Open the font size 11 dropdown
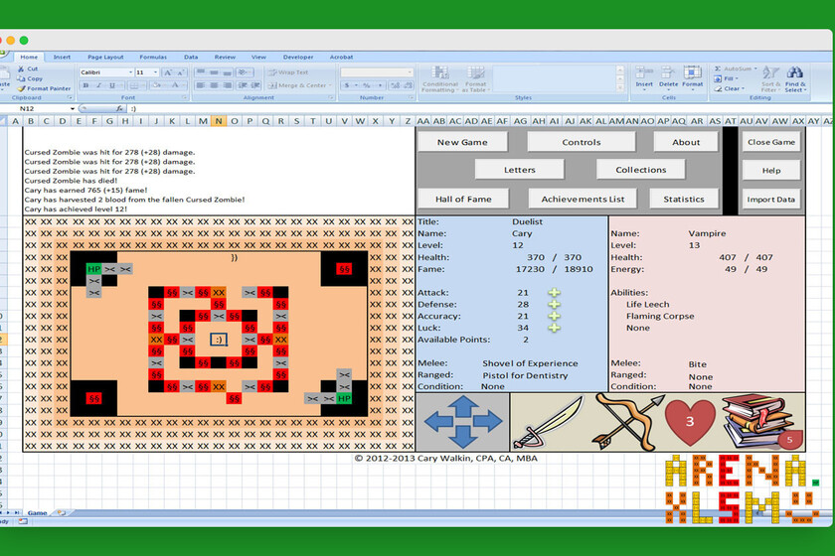The image size is (835, 556). [155, 72]
